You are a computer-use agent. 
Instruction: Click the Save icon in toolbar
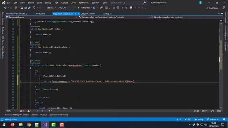pos(25,8)
